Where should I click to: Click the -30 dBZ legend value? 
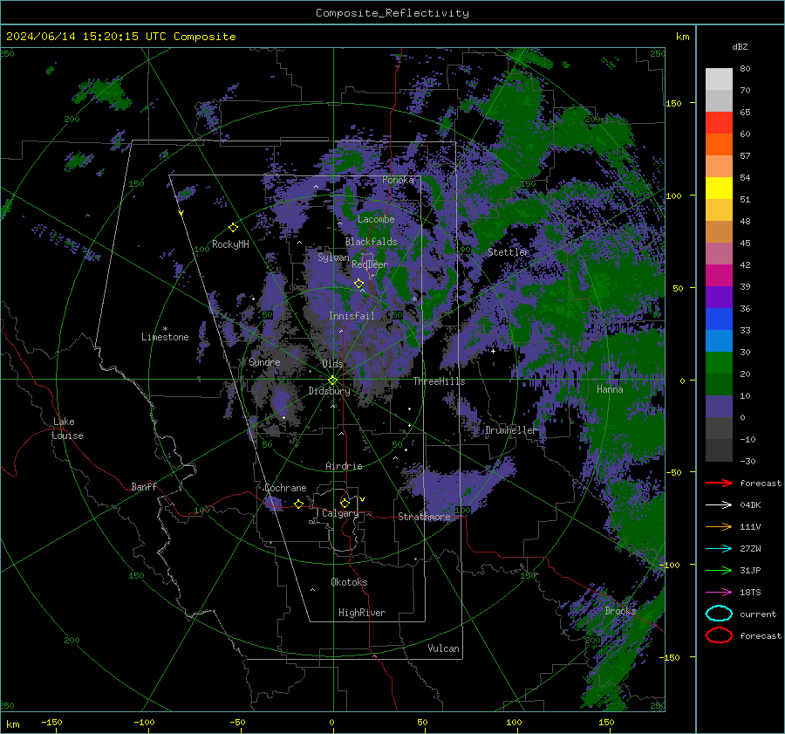747,461
